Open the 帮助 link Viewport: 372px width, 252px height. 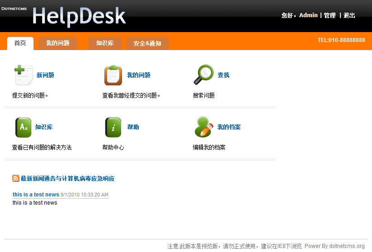133,127
